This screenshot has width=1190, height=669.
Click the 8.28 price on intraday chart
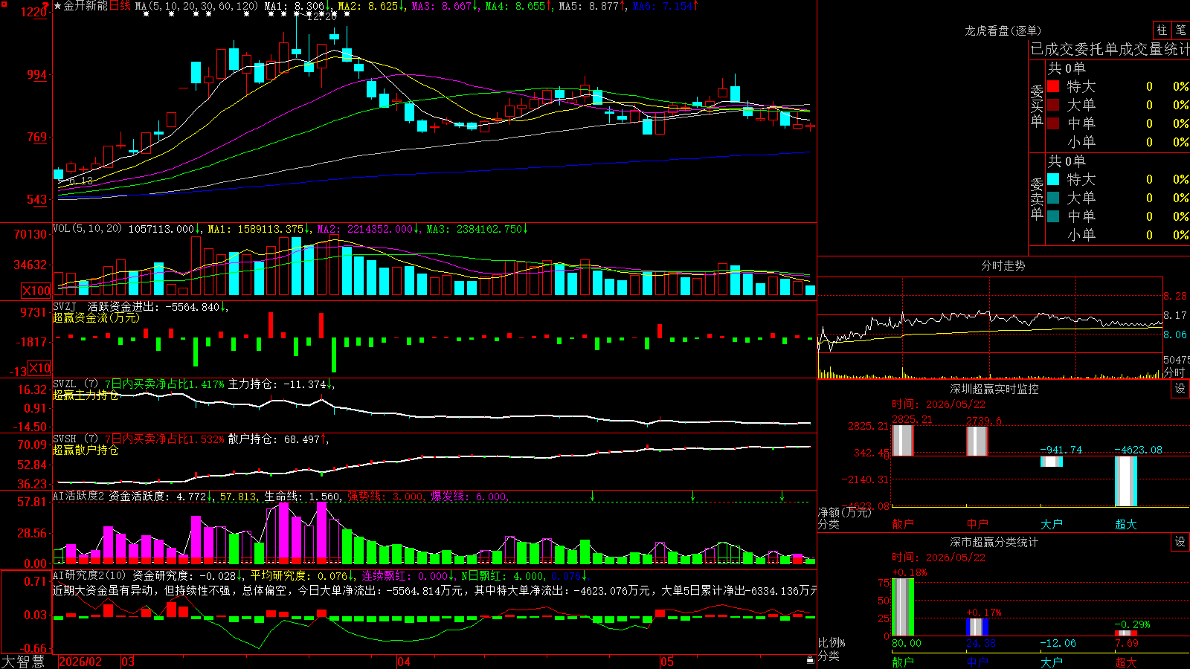(1175, 296)
